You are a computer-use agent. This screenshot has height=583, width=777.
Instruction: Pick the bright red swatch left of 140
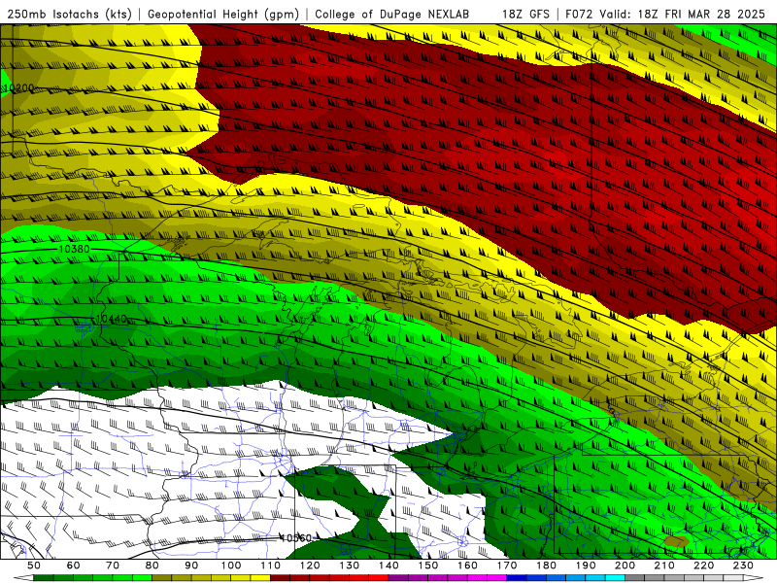(x=379, y=578)
